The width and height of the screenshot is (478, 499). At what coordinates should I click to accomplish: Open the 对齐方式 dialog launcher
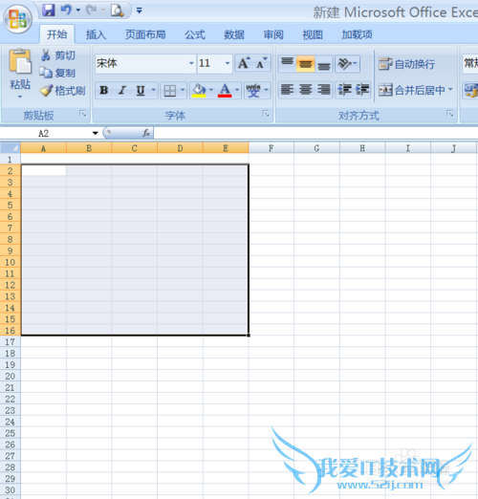449,114
